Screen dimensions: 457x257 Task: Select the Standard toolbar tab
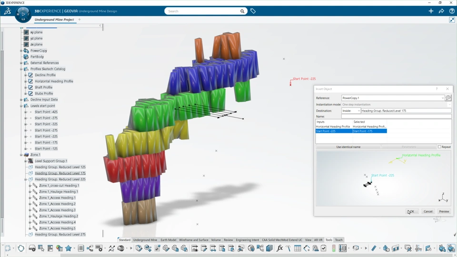click(124, 240)
